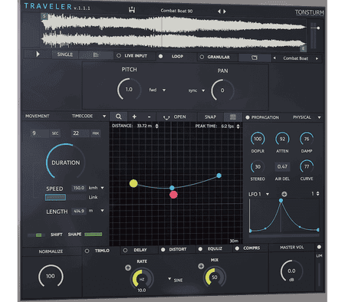This screenshot has height=302, width=345.
Task: Open sample folder browser icon
Action: pyautogui.click(x=255, y=57)
